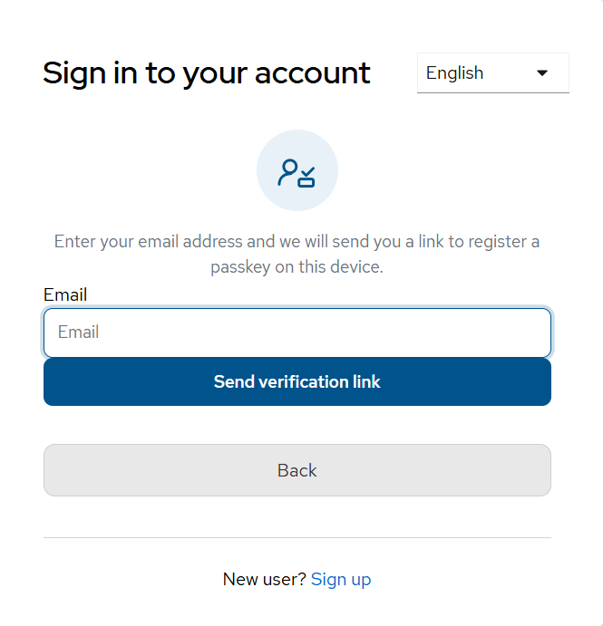Select the light blue circular passkey badge
Viewport: 603px width, 626px height.
coord(297,170)
